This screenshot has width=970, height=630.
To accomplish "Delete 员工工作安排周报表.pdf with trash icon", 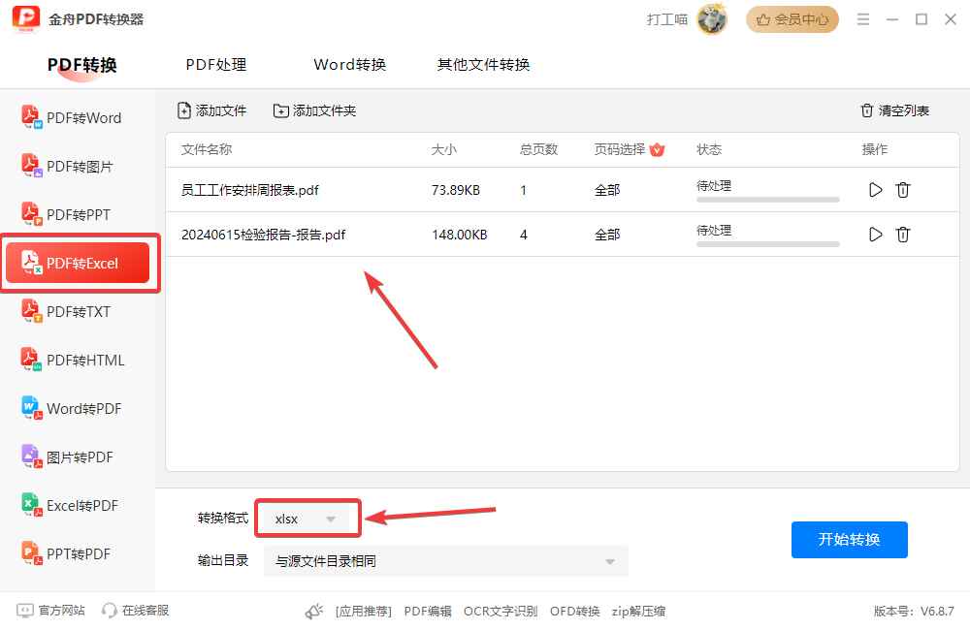I will click(903, 190).
